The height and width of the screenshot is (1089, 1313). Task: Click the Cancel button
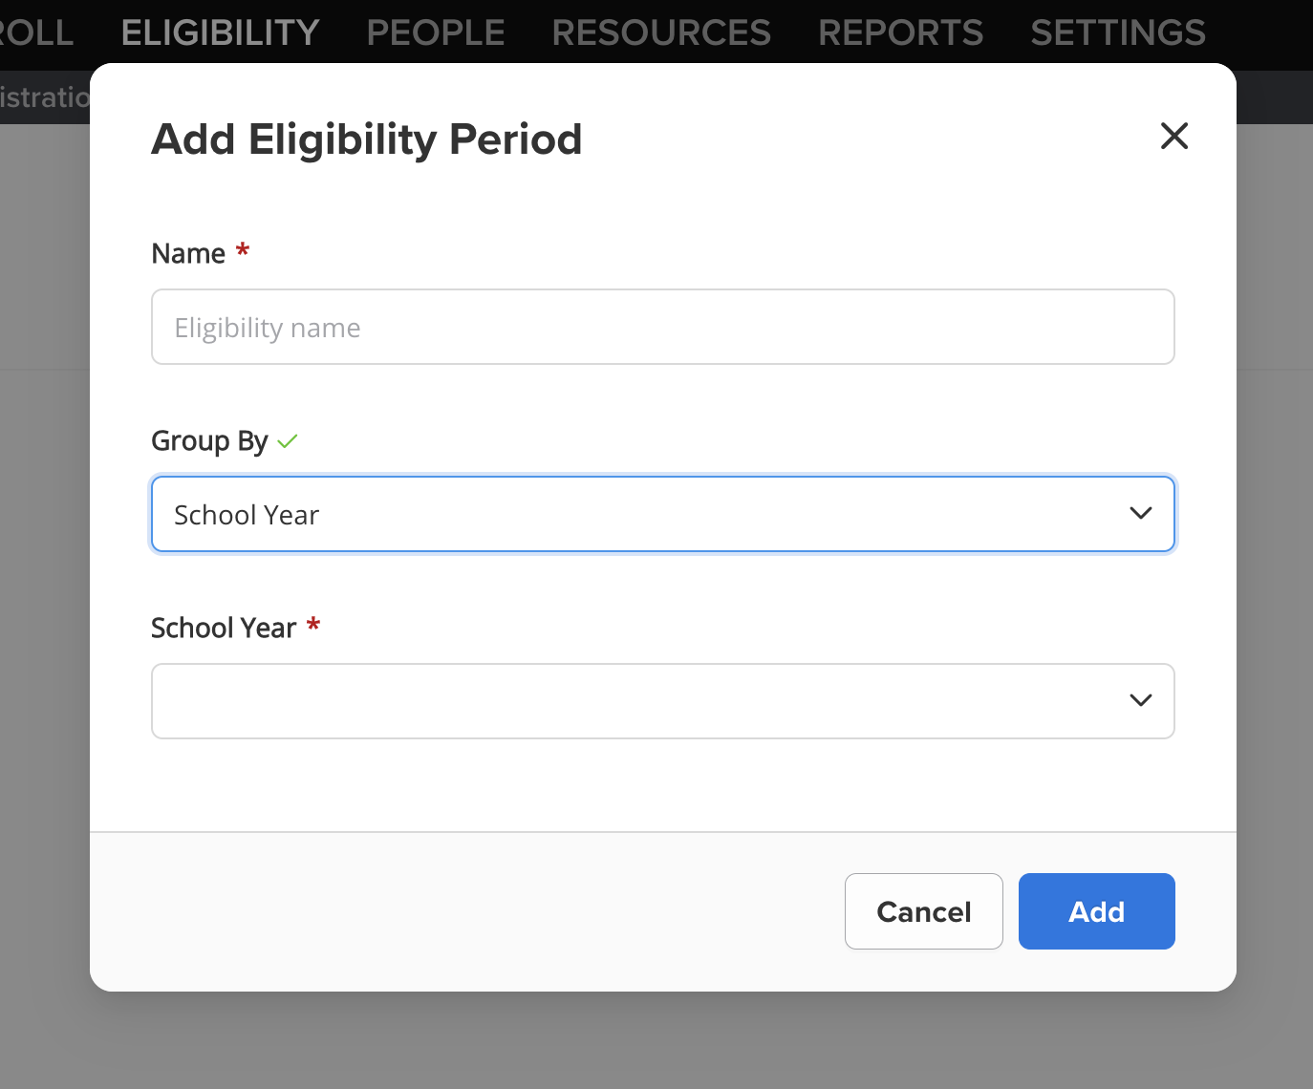(x=924, y=911)
